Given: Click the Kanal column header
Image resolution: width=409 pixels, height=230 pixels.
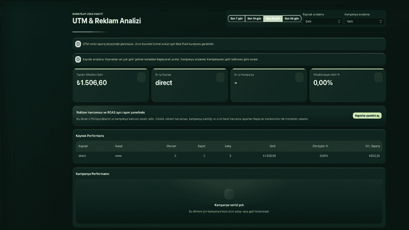Looking at the screenshot, I should 119,146.
